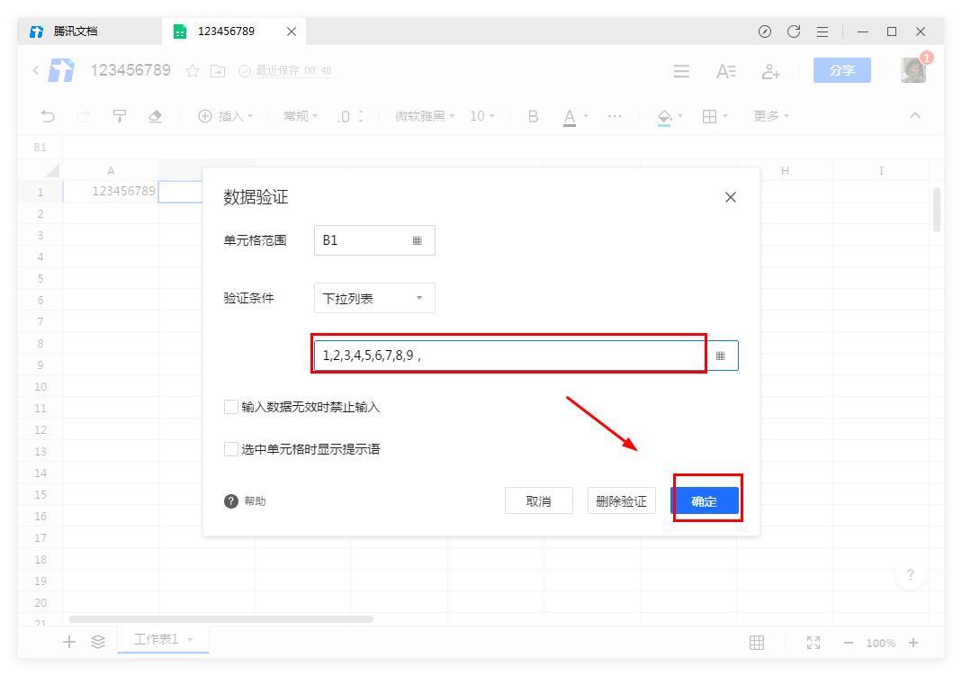Open the sheet list layers icon
The width and height of the screenshot is (962, 676).
click(x=98, y=642)
